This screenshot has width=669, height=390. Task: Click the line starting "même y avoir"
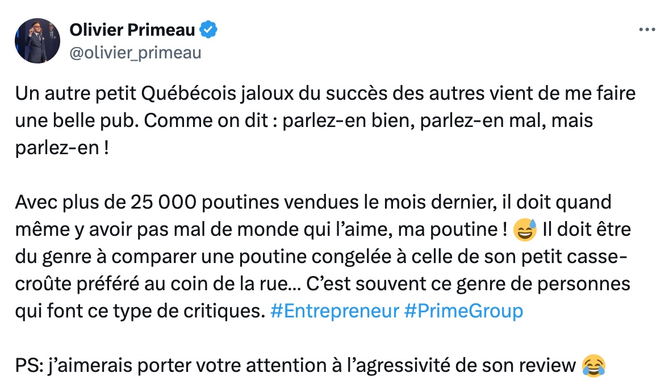pyautogui.click(x=323, y=230)
